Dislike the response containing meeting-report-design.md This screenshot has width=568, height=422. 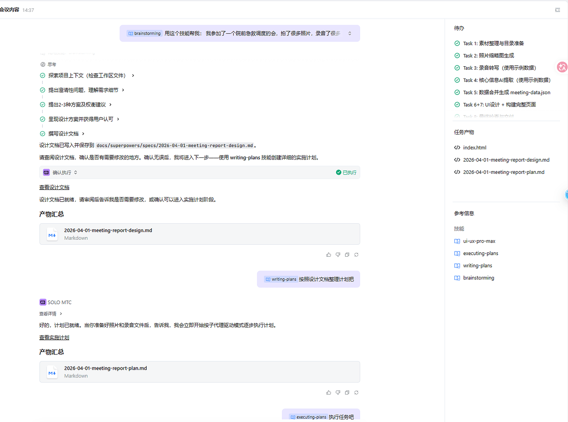click(338, 255)
